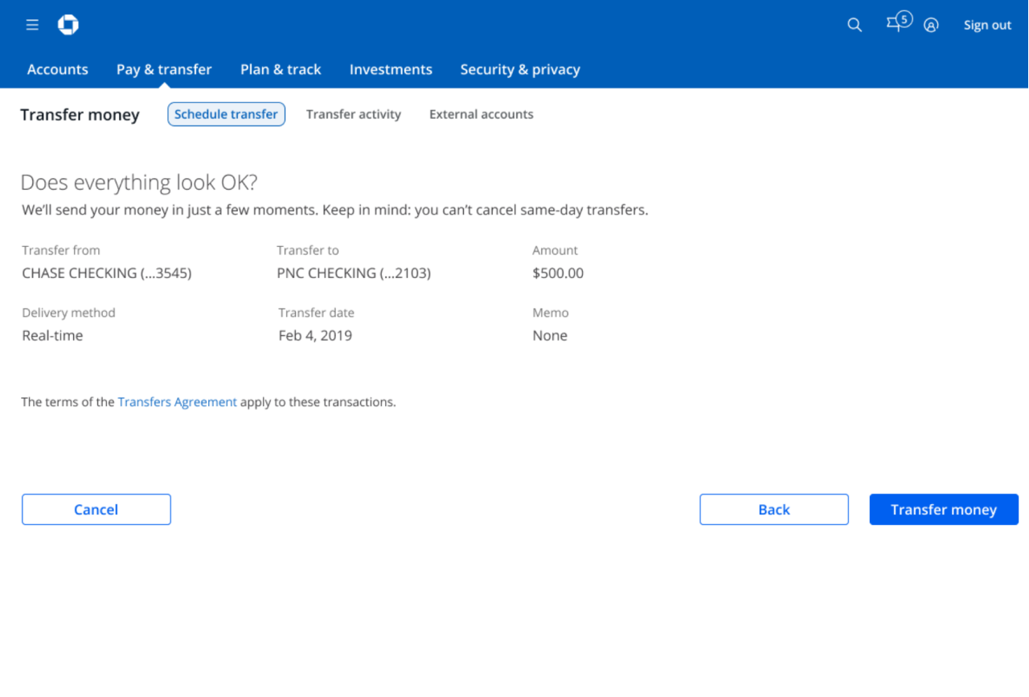Click 'PNC CHECKING (...2103)' text
The height and width of the screenshot is (697, 1029).
(354, 273)
